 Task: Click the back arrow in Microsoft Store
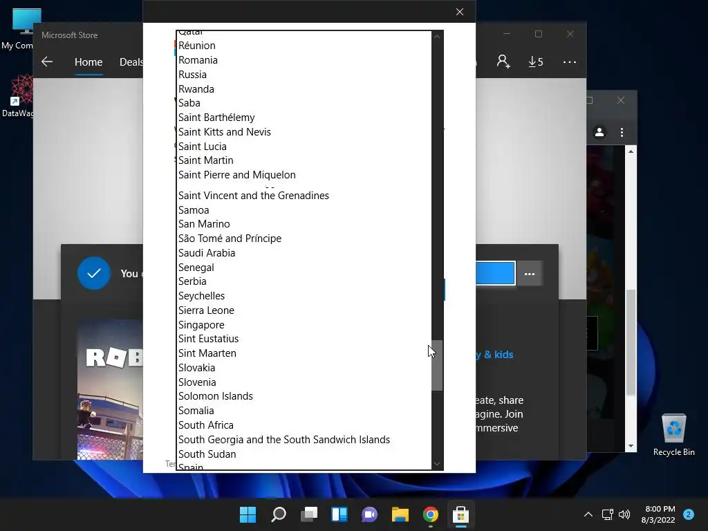tap(47, 62)
